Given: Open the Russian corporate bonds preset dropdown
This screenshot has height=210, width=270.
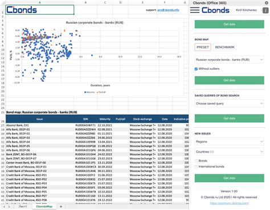Looking at the screenshot, I should 230,60.
